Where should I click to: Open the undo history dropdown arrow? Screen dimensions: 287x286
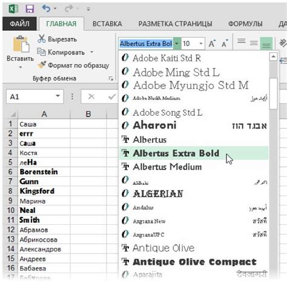(55, 8)
